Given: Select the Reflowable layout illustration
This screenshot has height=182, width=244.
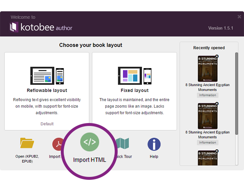Looking at the screenshot, I should click(x=47, y=75).
